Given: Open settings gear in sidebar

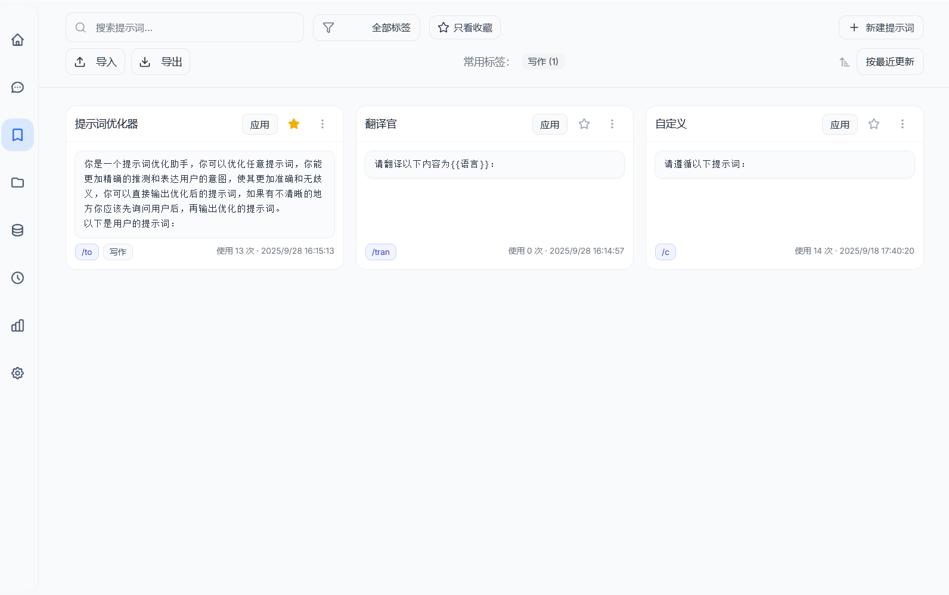Looking at the screenshot, I should (x=18, y=373).
